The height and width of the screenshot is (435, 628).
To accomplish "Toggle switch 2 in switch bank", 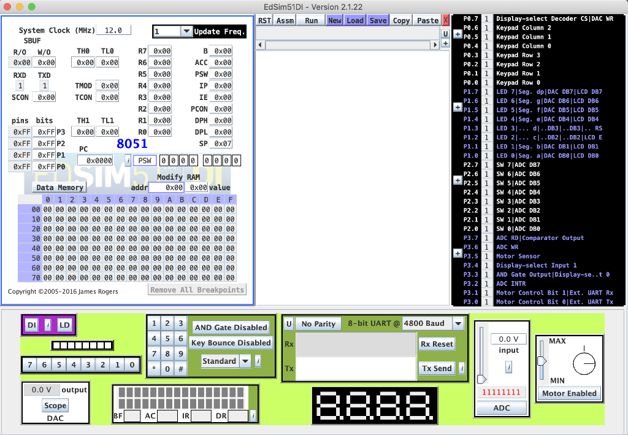I will pyautogui.click(x=102, y=365).
